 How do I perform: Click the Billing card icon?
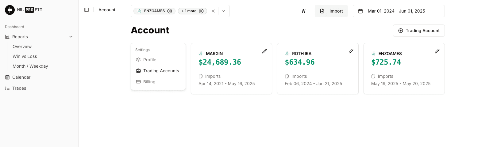pos(138,82)
